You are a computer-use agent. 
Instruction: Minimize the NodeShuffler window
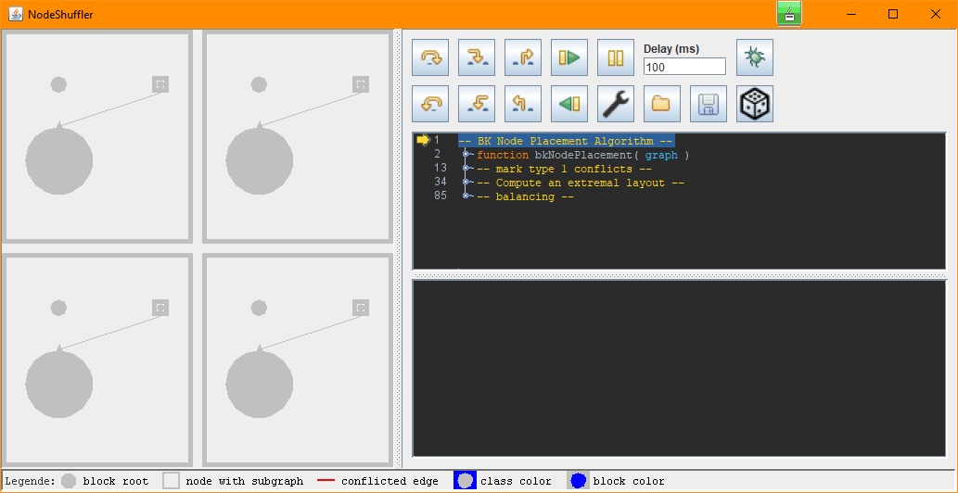[x=850, y=14]
